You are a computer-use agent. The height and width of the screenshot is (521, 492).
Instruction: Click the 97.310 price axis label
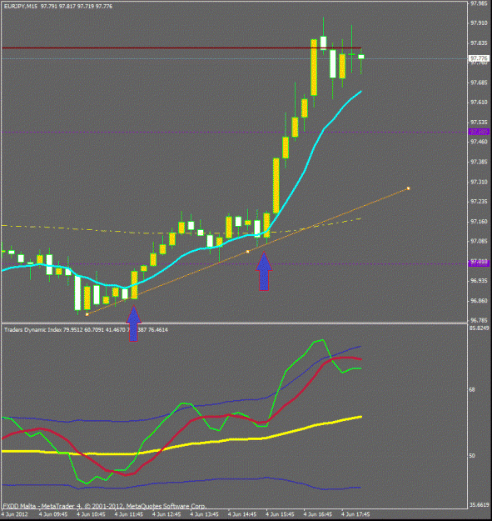click(x=479, y=182)
